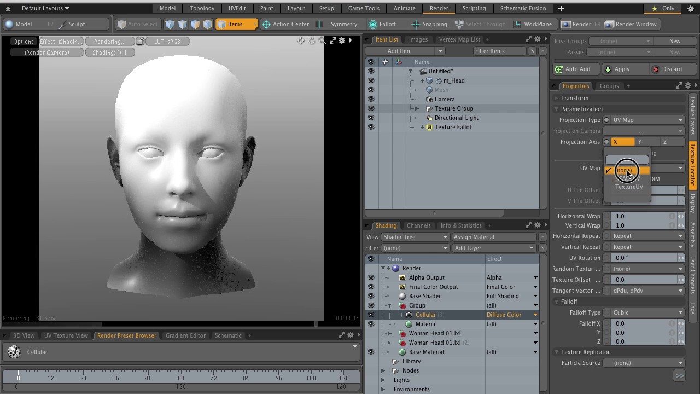Select Materials selection mode cube icon

click(208, 24)
